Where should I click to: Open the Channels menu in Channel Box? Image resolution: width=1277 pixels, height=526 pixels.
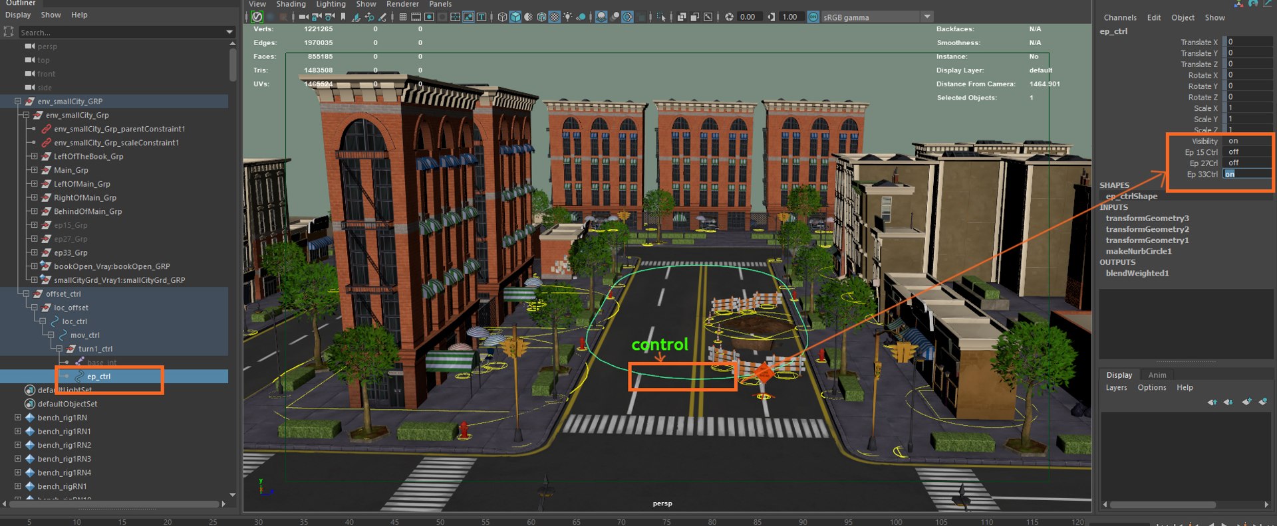[1120, 18]
